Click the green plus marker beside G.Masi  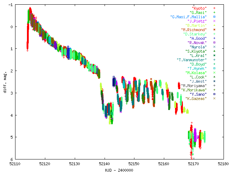click(x=214, y=13)
